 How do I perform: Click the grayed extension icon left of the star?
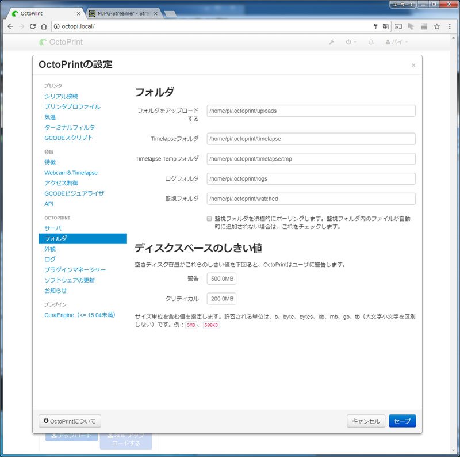[x=424, y=26]
